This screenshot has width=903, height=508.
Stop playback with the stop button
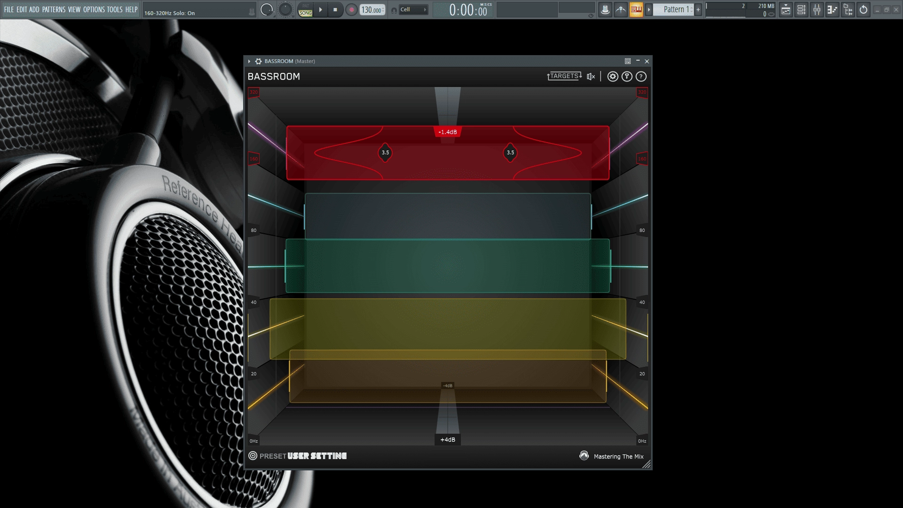click(x=335, y=9)
